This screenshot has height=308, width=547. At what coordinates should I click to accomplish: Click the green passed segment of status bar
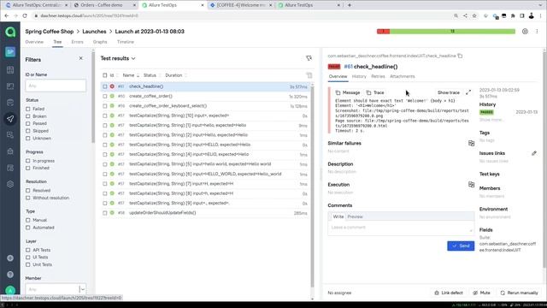[x=452, y=32]
